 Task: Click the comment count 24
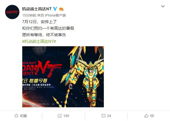coord(109,116)
